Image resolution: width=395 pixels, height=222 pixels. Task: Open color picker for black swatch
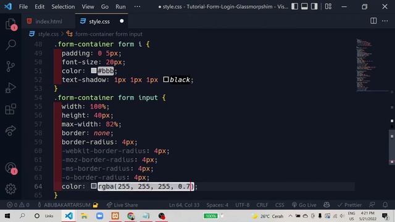pos(166,80)
